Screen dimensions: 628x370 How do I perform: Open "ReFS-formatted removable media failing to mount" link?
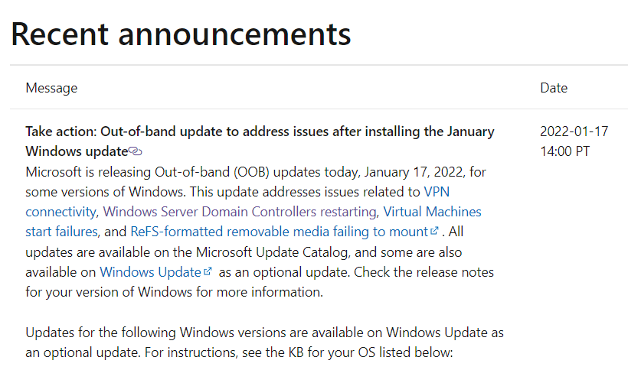[x=280, y=232]
